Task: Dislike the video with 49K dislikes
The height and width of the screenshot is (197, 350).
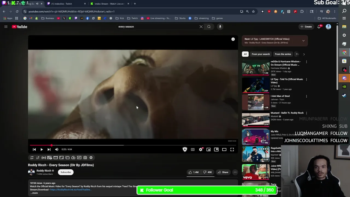Action: pos(208,172)
